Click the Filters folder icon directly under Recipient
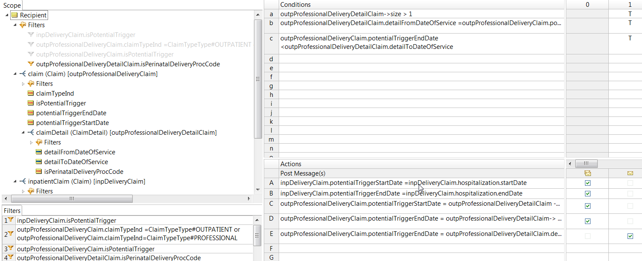Viewport: 642px width, 261px height. [23, 25]
